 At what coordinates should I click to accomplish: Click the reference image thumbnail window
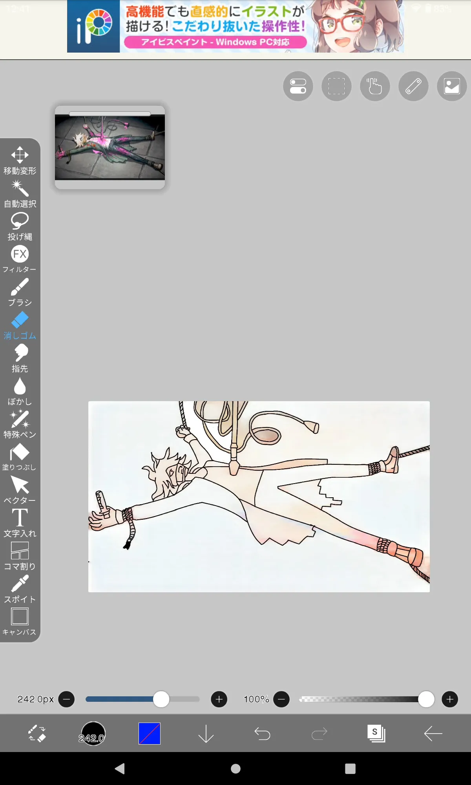pyautogui.click(x=110, y=147)
